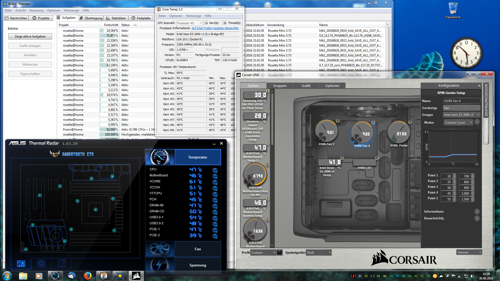Open the vertical ZENTRALPROZESSOR side tab

[486, 100]
